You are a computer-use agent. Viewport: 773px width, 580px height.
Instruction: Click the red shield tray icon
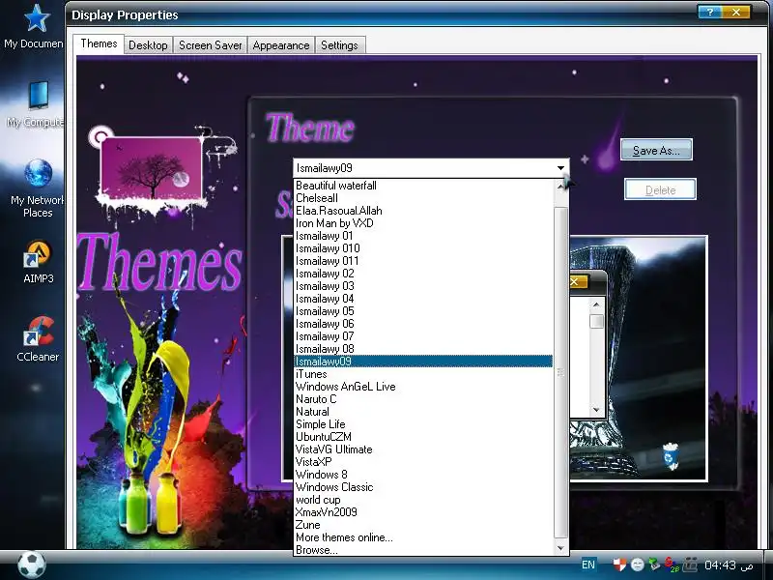(619, 565)
